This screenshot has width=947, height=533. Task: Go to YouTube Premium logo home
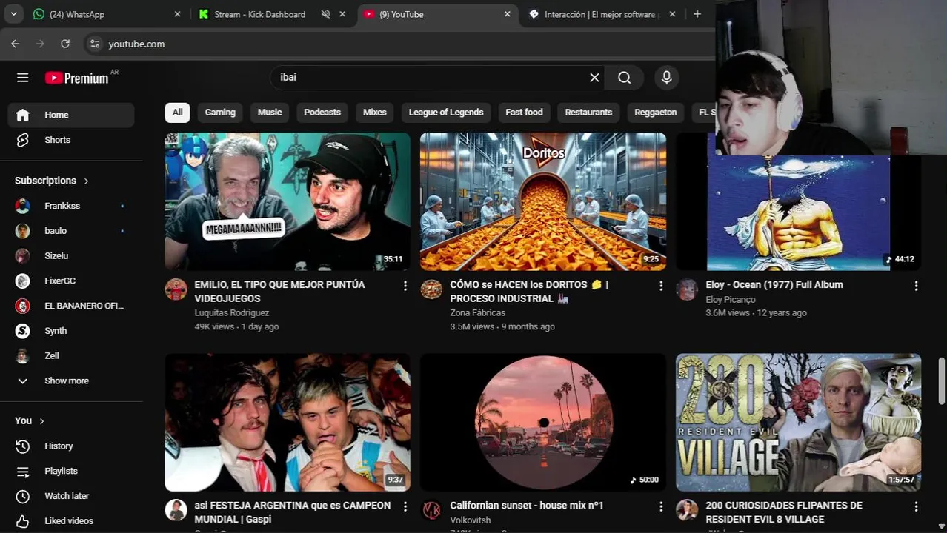click(77, 78)
